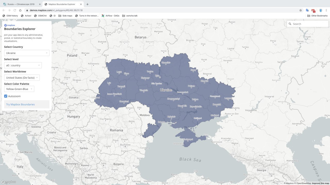Click the browser forward arrow
Image resolution: width=330 pixels, height=185 pixels.
click(x=9, y=10)
